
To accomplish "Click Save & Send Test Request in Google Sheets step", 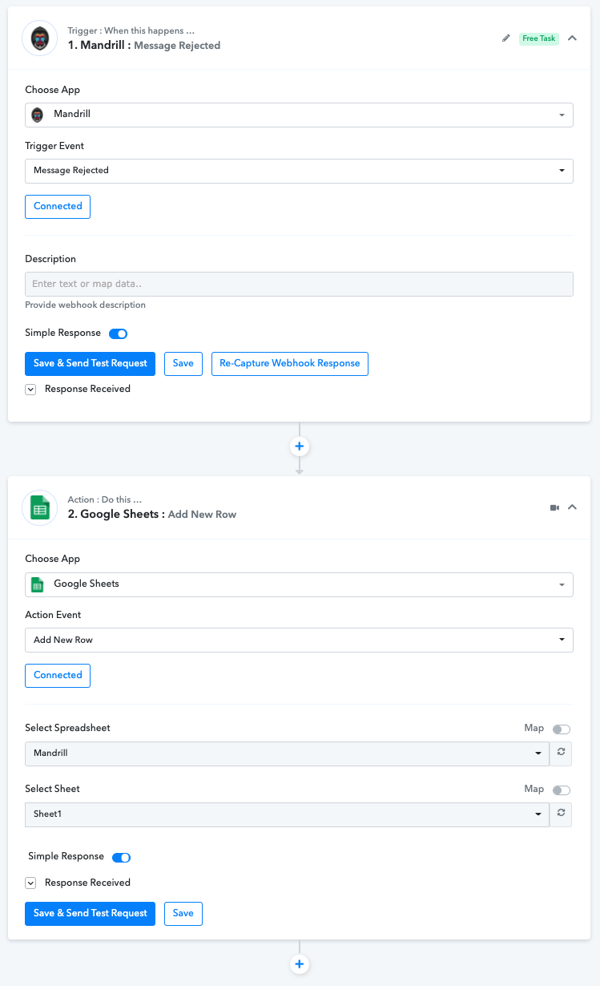I will pyautogui.click(x=91, y=914).
